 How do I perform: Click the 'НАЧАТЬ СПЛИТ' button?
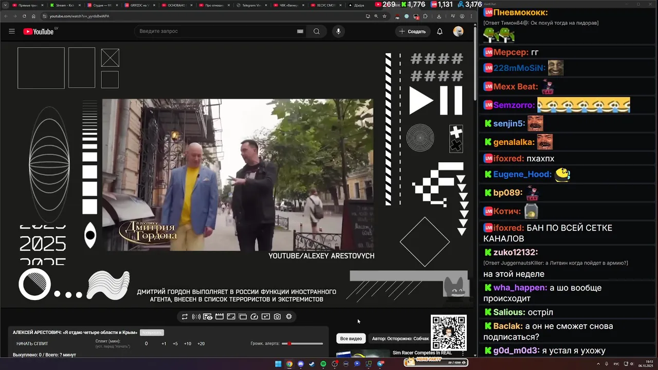32,344
